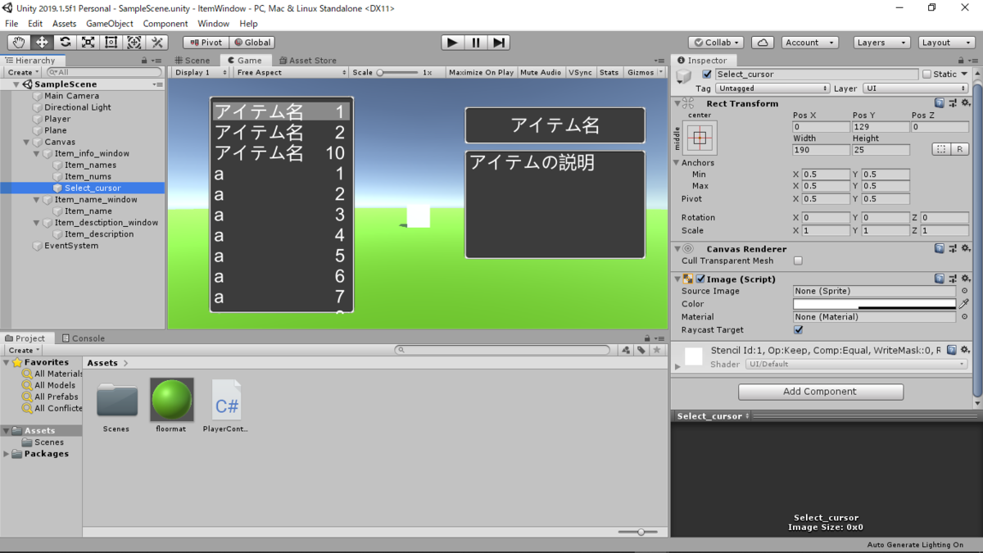This screenshot has height=553, width=983.
Task: Select the Move tool
Action: pos(42,43)
